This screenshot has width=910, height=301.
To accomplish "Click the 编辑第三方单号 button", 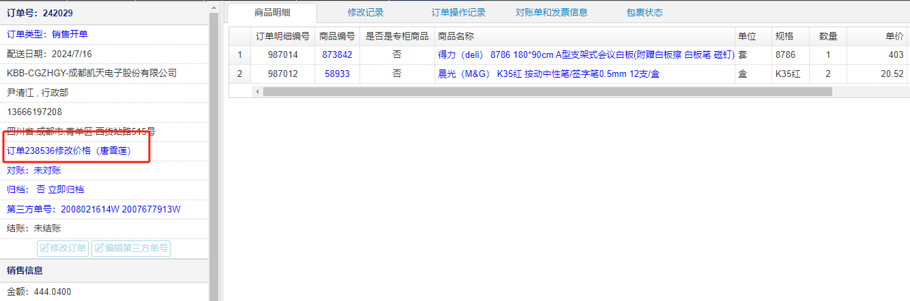I will point(131,248).
